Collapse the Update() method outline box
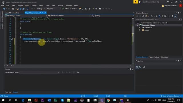Viewport: 183px width, 103px height. tap(15, 35)
